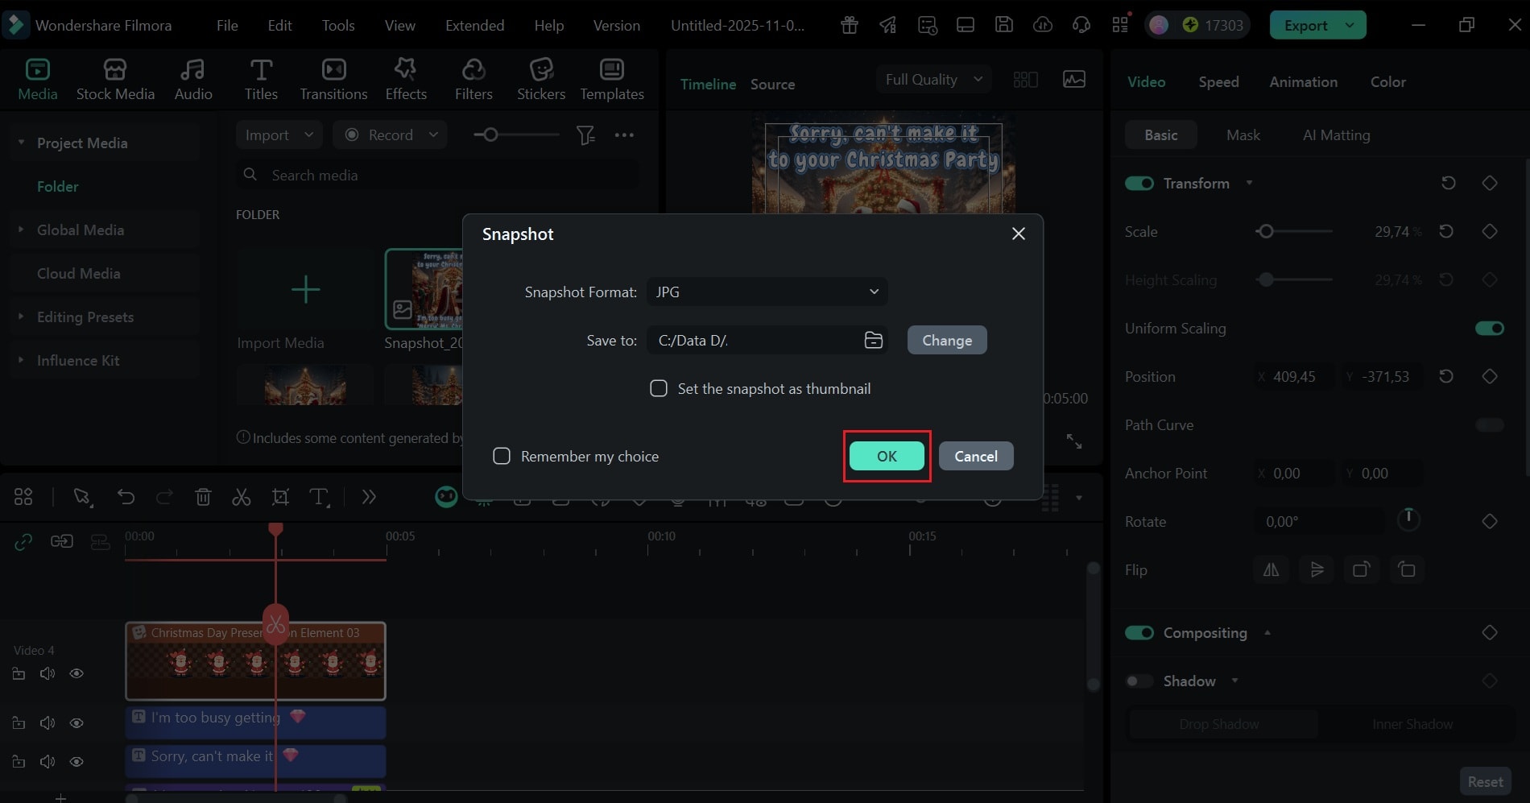Cancel the Snapshot dialog
The image size is (1530, 803).
tap(976, 457)
